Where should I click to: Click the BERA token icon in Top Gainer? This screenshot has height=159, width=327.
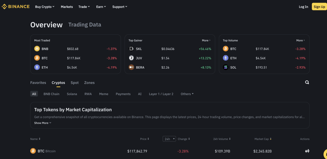click(131, 67)
